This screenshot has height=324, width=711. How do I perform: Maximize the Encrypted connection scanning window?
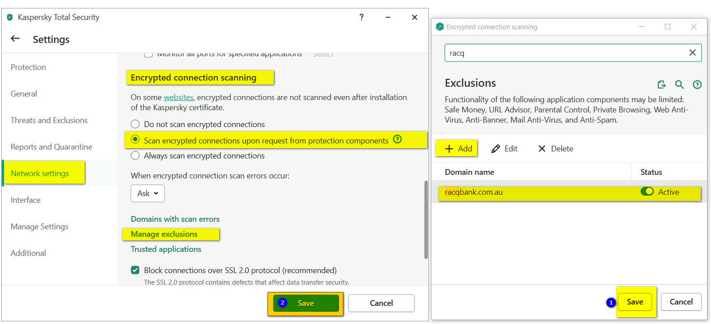(x=668, y=27)
